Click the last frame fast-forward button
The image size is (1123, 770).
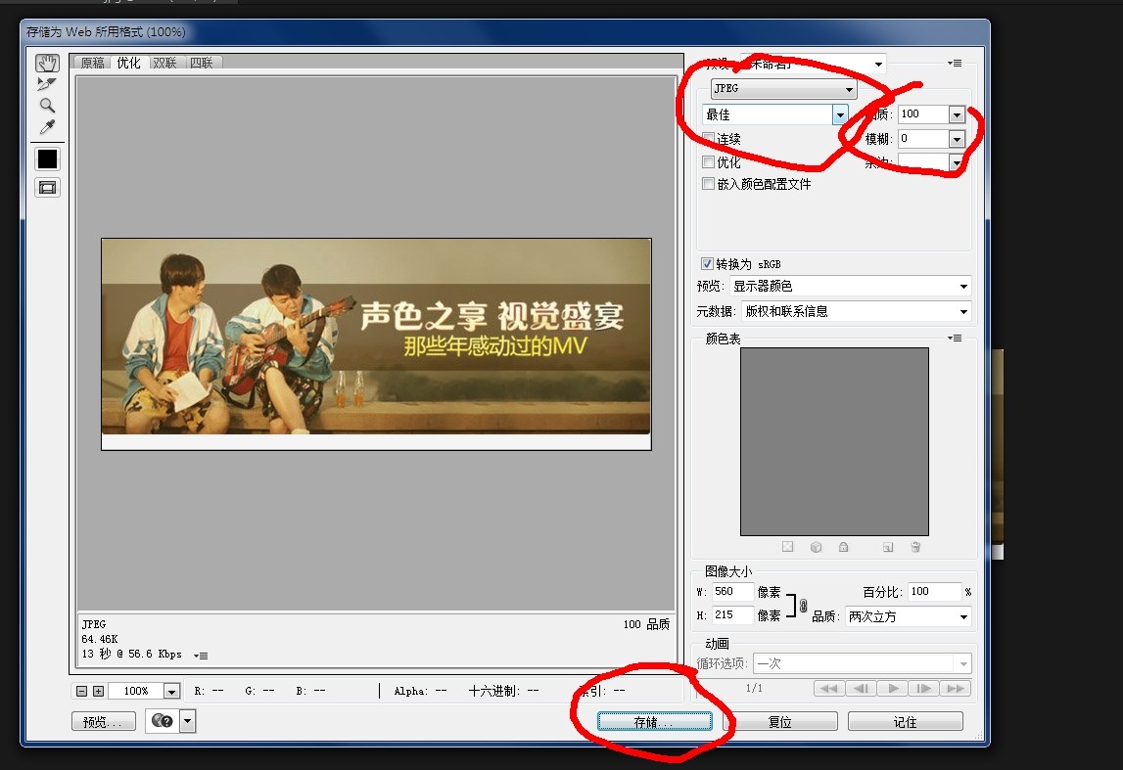(x=956, y=689)
